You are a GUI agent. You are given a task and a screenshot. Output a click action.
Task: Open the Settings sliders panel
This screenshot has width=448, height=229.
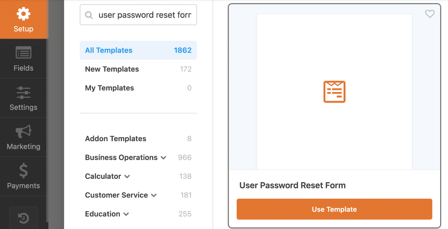23,98
